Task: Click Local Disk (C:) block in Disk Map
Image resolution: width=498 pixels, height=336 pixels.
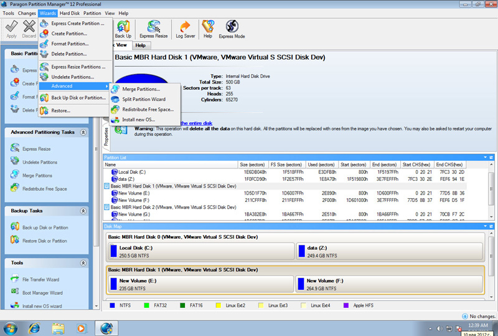Action: (x=201, y=251)
